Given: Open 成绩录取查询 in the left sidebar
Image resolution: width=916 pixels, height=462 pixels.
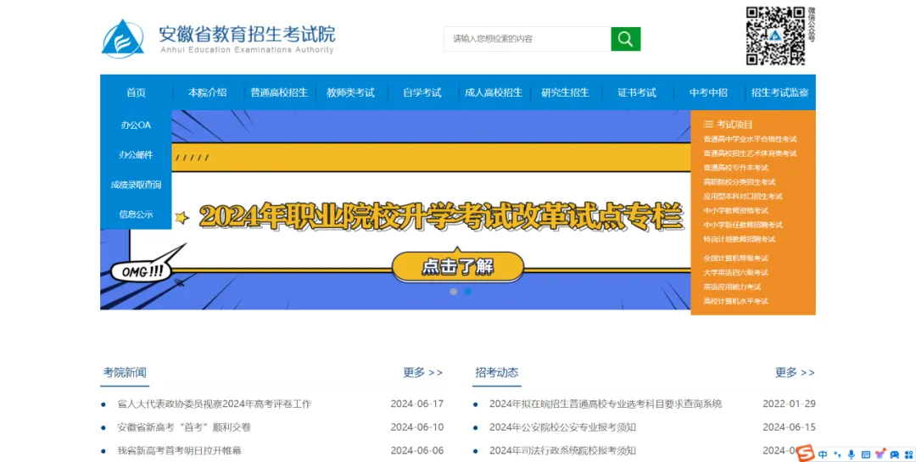Looking at the screenshot, I should (136, 185).
